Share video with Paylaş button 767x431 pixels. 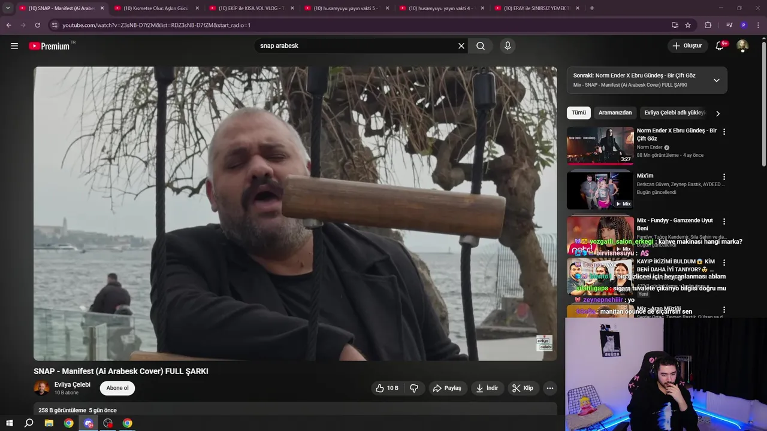(447, 388)
